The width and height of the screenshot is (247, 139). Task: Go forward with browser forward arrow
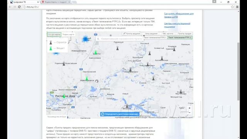coord(15,7)
